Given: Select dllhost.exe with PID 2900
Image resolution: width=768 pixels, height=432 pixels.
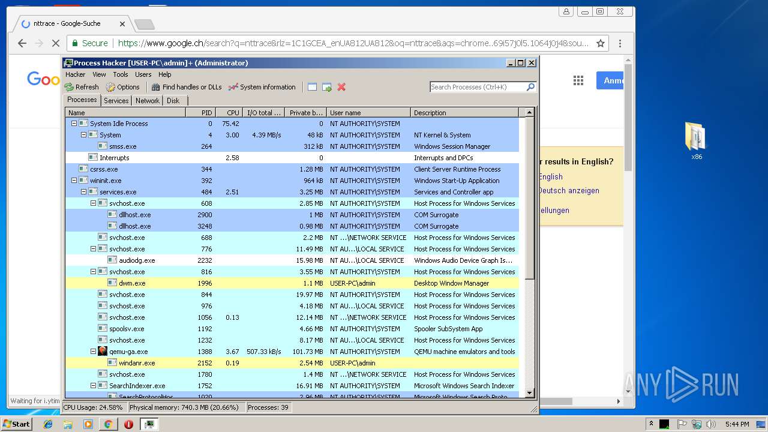Looking at the screenshot, I should (292, 215).
